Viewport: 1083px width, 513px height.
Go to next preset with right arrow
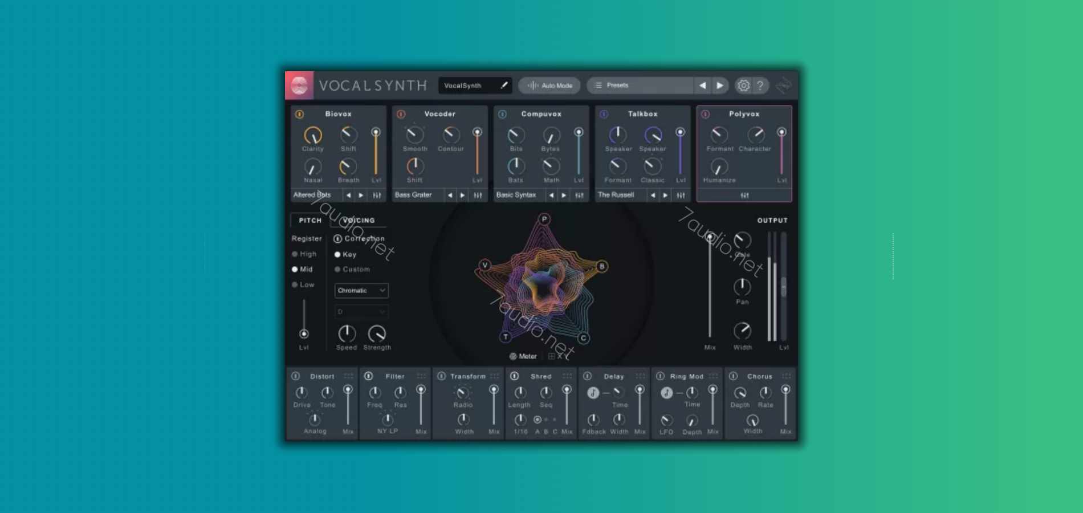[720, 85]
